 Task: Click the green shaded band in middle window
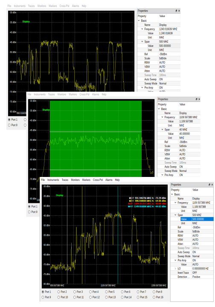(x=96, y=139)
